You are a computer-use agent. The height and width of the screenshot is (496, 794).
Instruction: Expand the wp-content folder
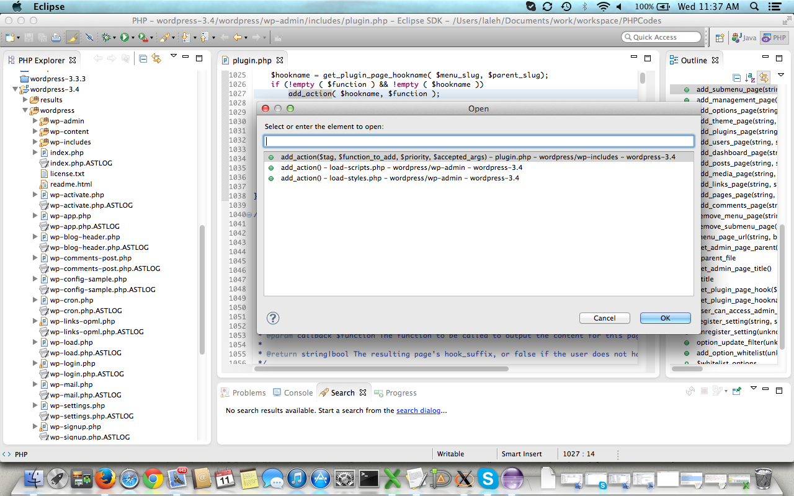click(35, 131)
